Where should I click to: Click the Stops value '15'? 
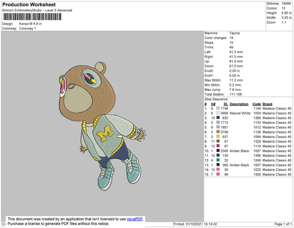(231, 42)
